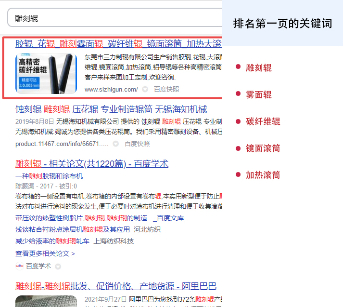Open 带压纹的热塑性树脂片 百度文库 link

(100, 218)
